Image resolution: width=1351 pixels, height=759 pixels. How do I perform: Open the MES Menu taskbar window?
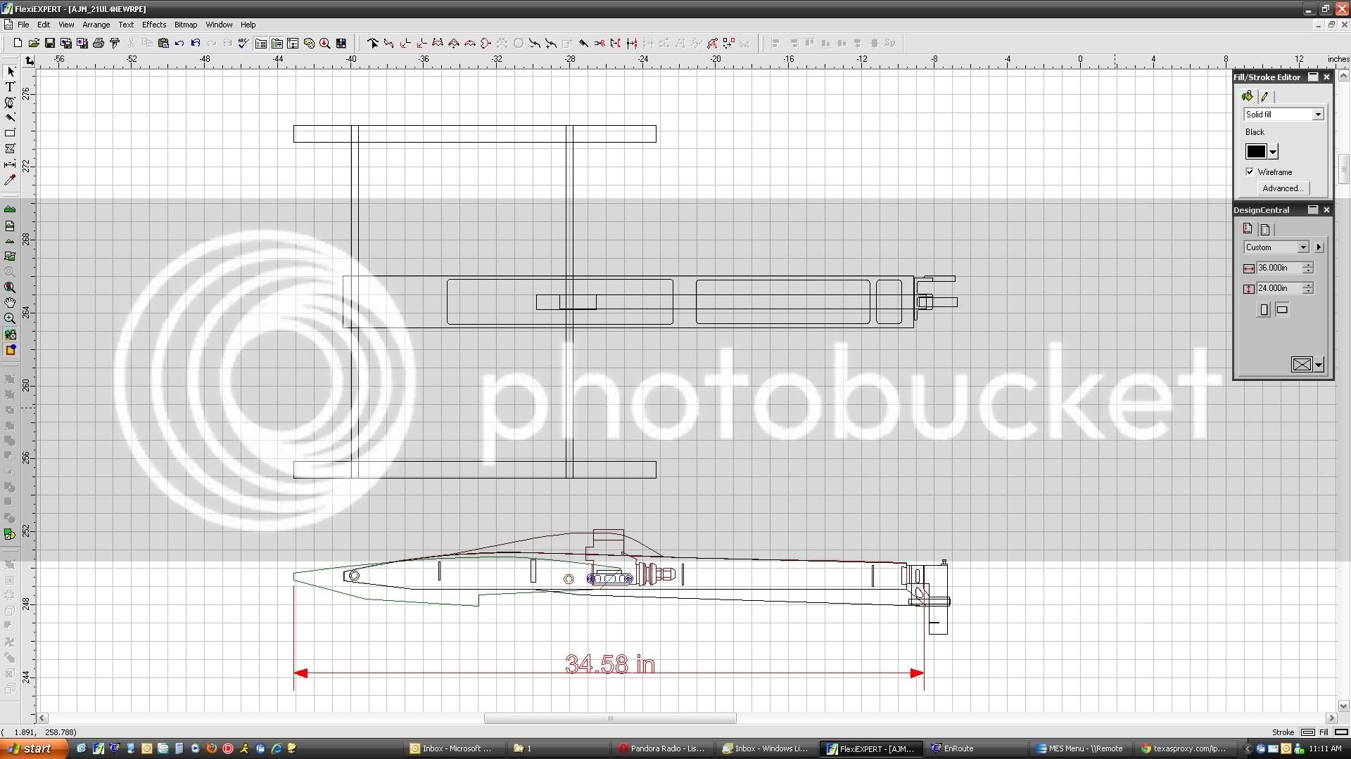pos(1081,748)
